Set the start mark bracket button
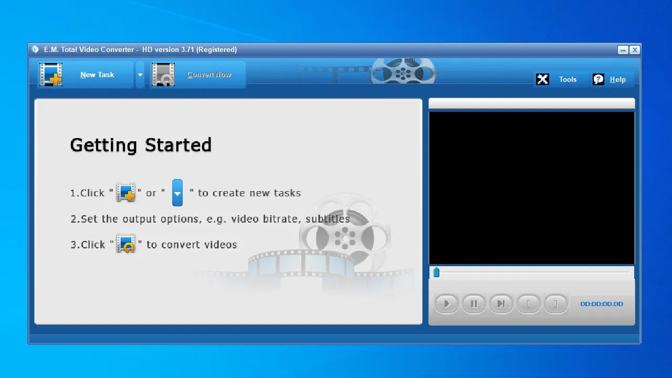 pyautogui.click(x=528, y=303)
